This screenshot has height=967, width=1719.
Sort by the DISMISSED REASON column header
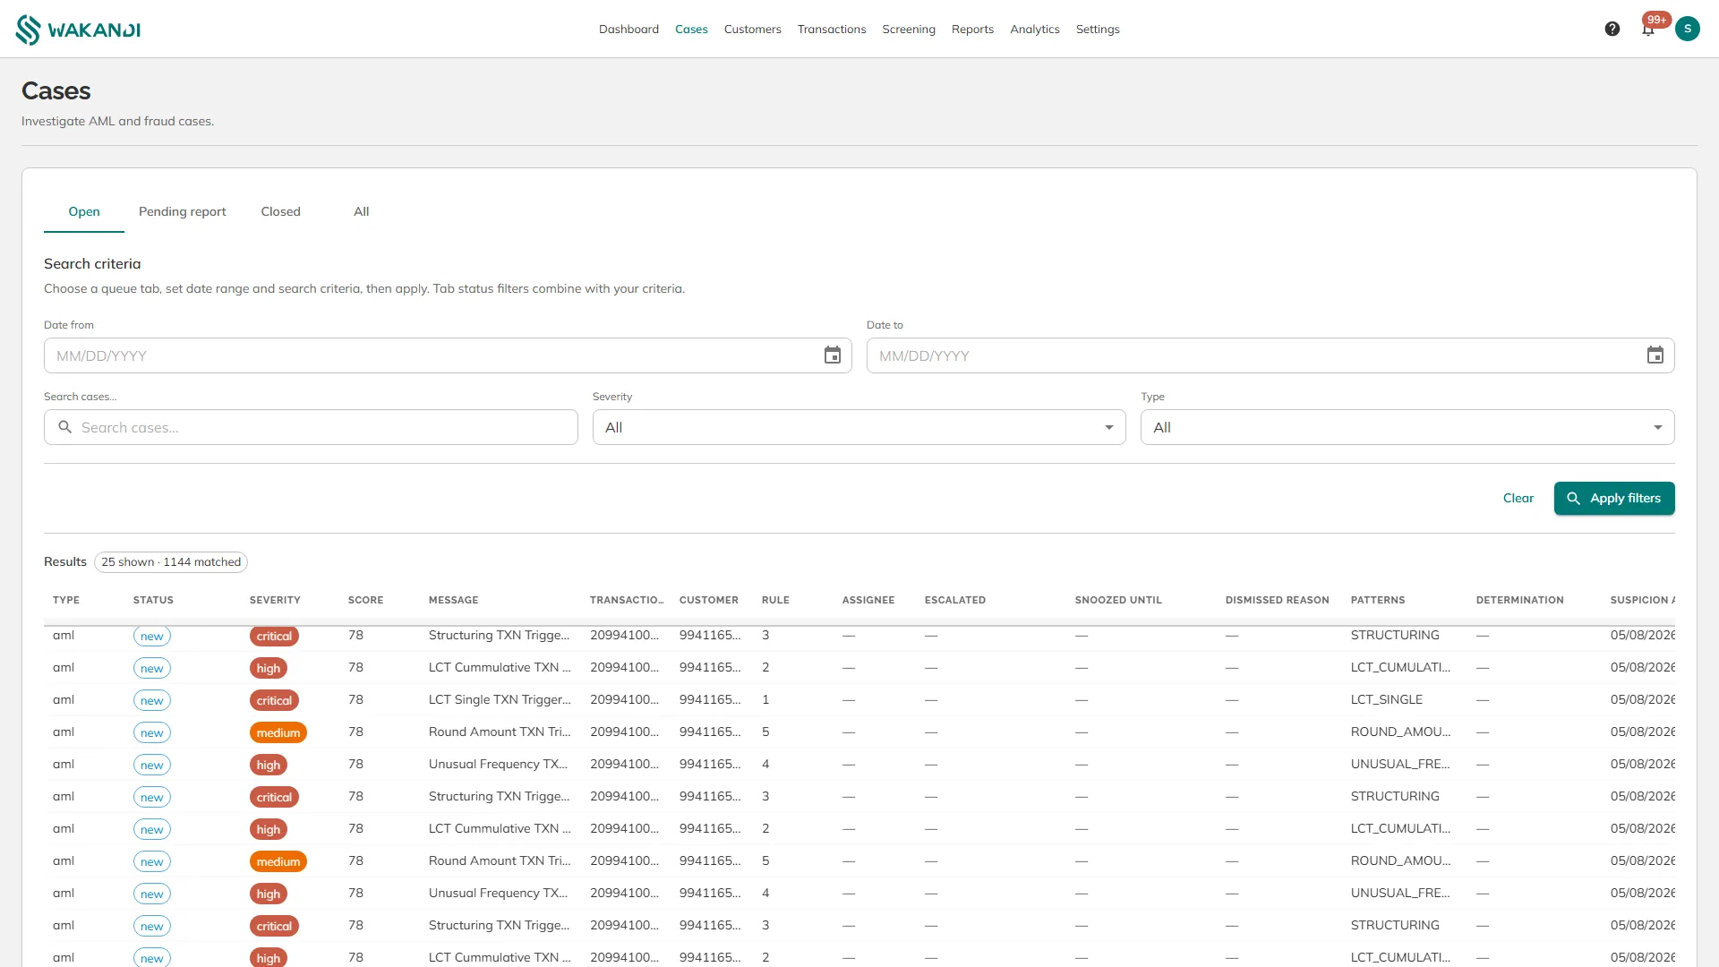[1277, 600]
